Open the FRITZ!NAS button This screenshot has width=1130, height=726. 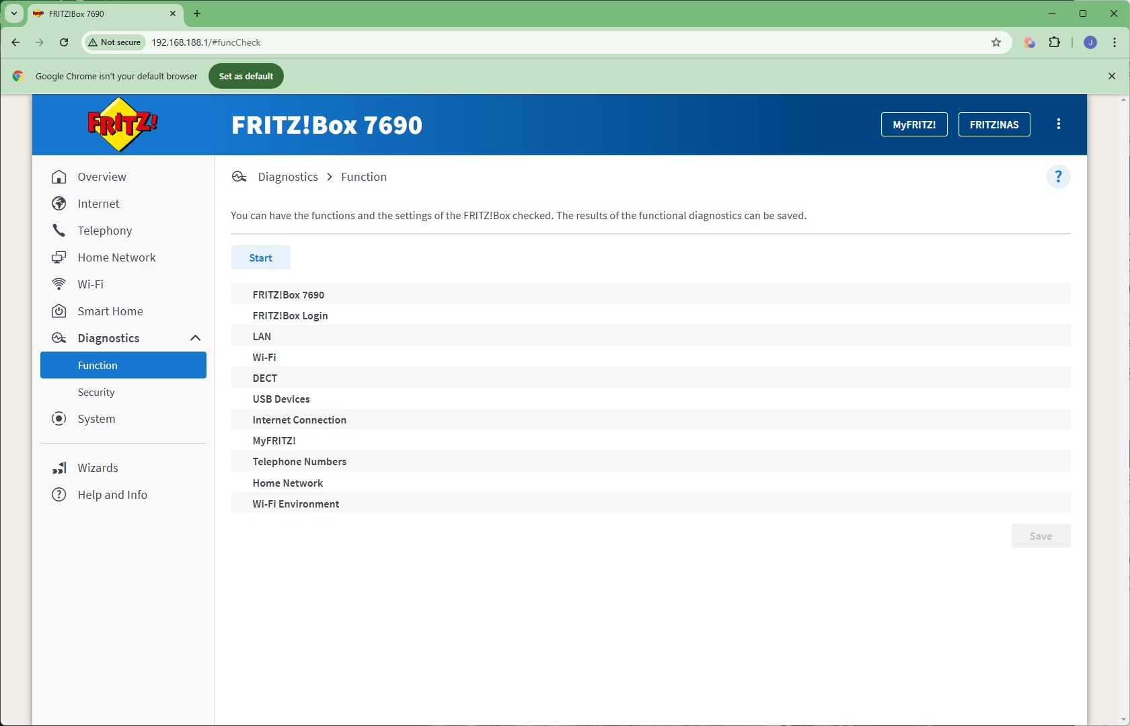pos(994,124)
